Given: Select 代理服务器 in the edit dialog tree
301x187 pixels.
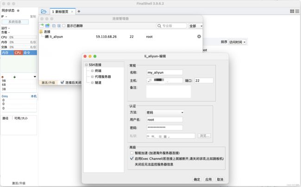Looking at the screenshot, I should click(103, 77).
